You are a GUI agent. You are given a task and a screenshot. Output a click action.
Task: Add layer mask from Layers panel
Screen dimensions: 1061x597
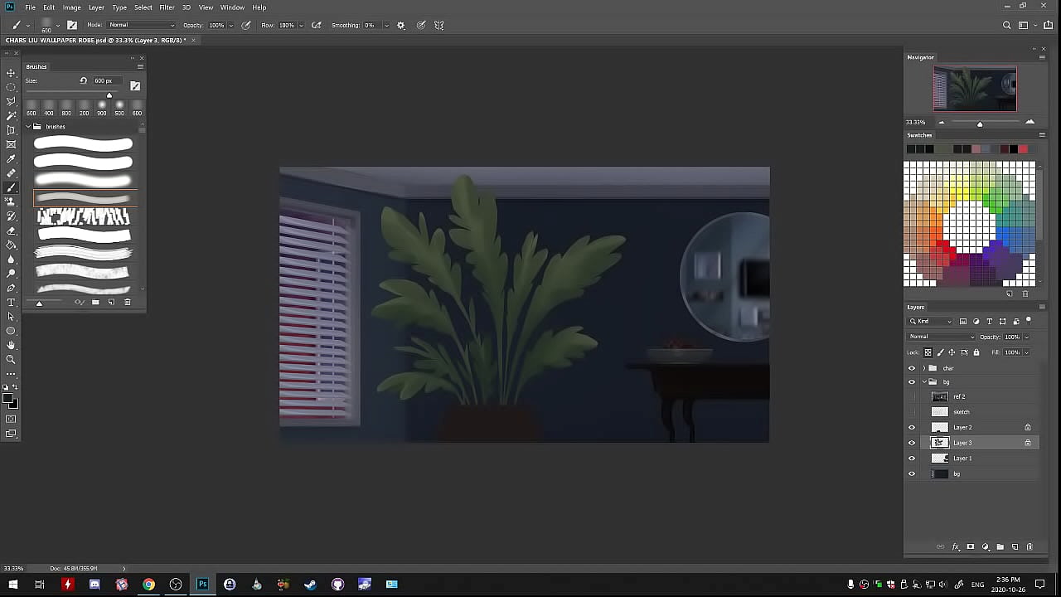pos(971,547)
